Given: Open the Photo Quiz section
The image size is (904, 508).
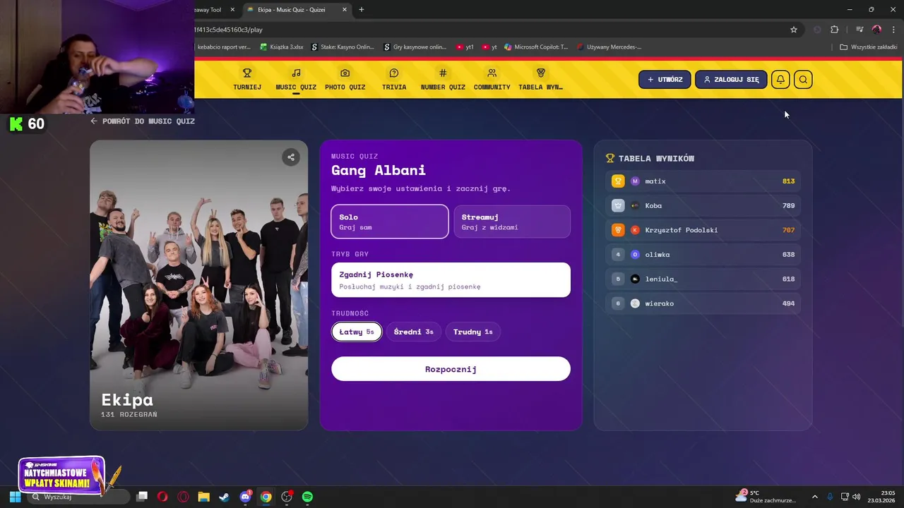Looking at the screenshot, I should (345, 79).
